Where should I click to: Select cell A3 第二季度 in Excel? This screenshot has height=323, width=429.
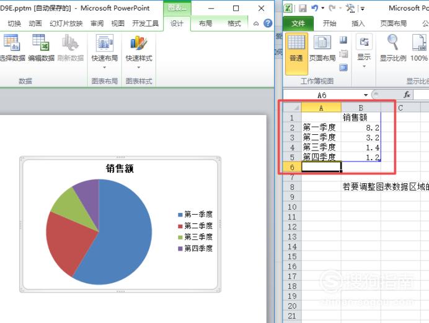321,137
